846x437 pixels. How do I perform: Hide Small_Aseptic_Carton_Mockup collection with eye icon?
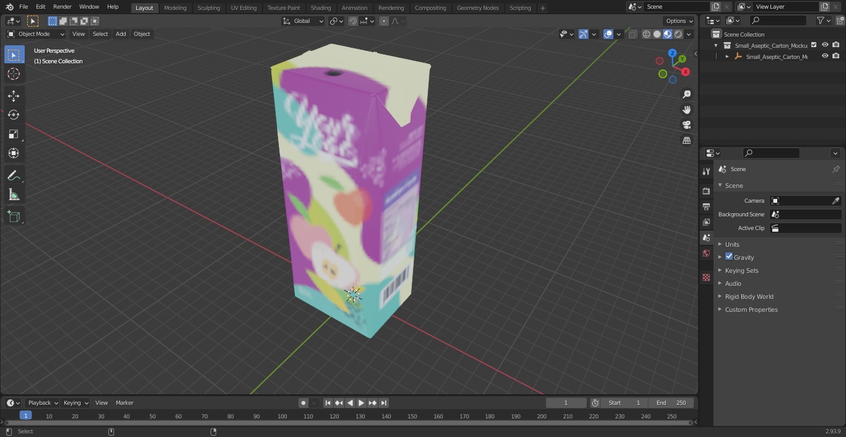coord(825,45)
